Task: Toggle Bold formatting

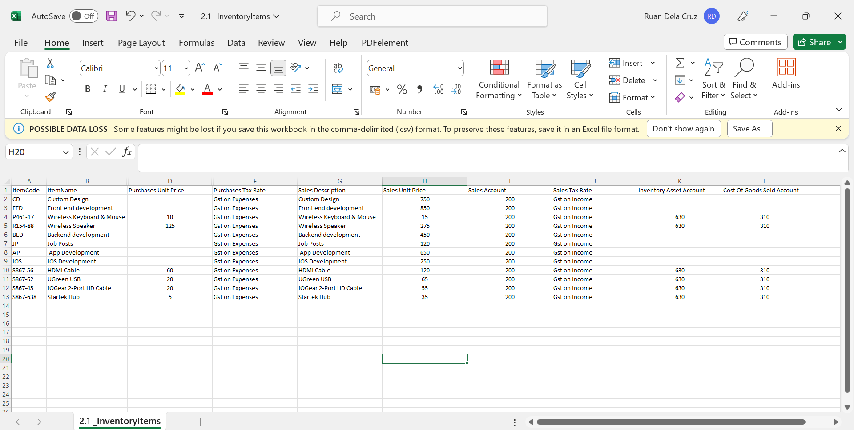Action: pyautogui.click(x=88, y=89)
